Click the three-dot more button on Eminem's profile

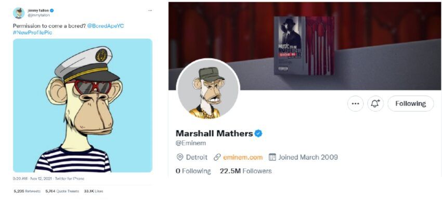click(x=356, y=103)
